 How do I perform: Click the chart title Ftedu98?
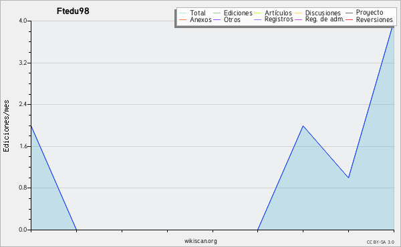click(x=73, y=11)
